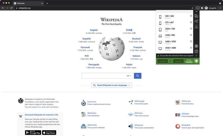This screenshot has width=223, height=136.
Task: Click the devices toggle icon in resizer sidebar
Action: [196, 16]
